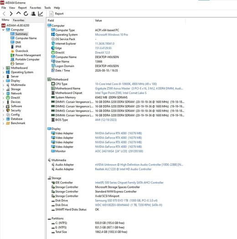Go forward with the right arrow toolbar icon
This screenshot has width=237, height=239.
point(11,14)
